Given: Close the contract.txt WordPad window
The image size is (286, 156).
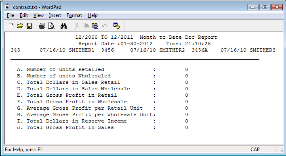Looking at the screenshot, I should [277, 7].
